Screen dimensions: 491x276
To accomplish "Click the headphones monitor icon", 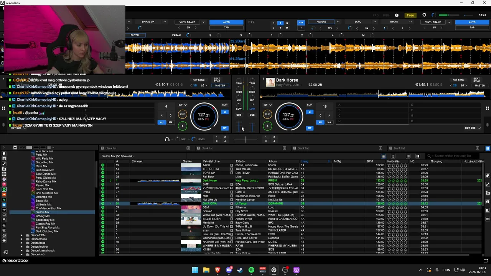I will [167, 139].
